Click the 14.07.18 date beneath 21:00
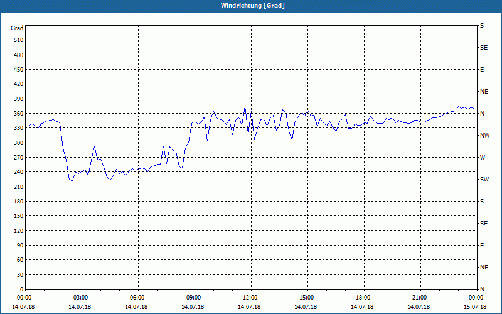The image size is (502, 314). point(419,307)
